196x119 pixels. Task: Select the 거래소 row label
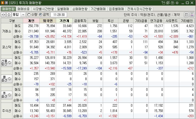click(7, 31)
